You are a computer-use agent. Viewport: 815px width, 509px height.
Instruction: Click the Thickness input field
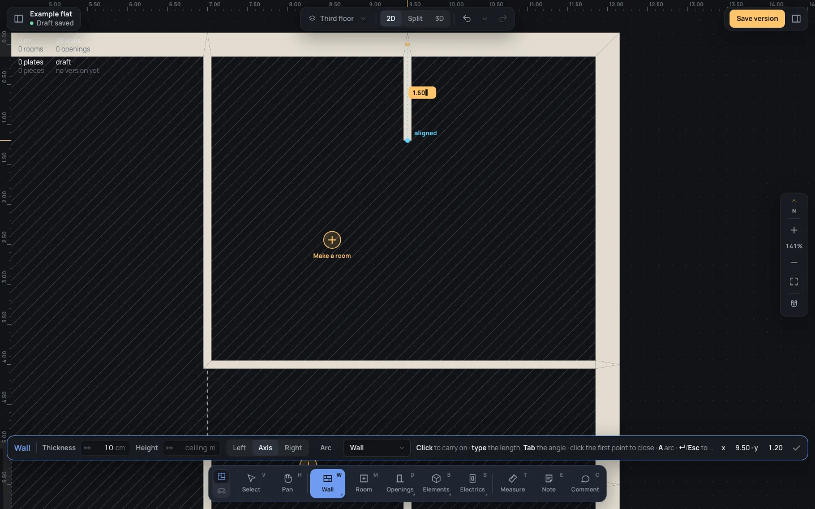click(x=105, y=448)
